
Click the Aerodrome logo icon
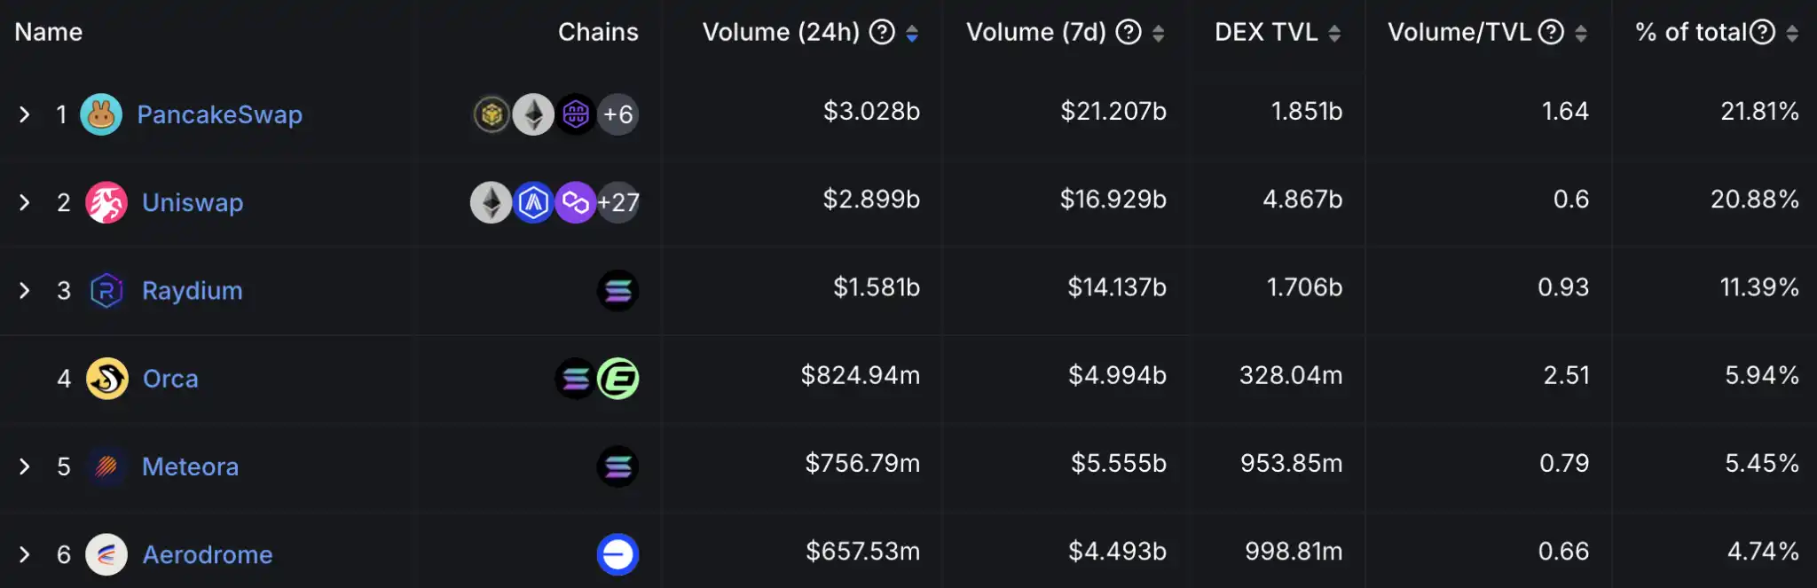click(106, 554)
